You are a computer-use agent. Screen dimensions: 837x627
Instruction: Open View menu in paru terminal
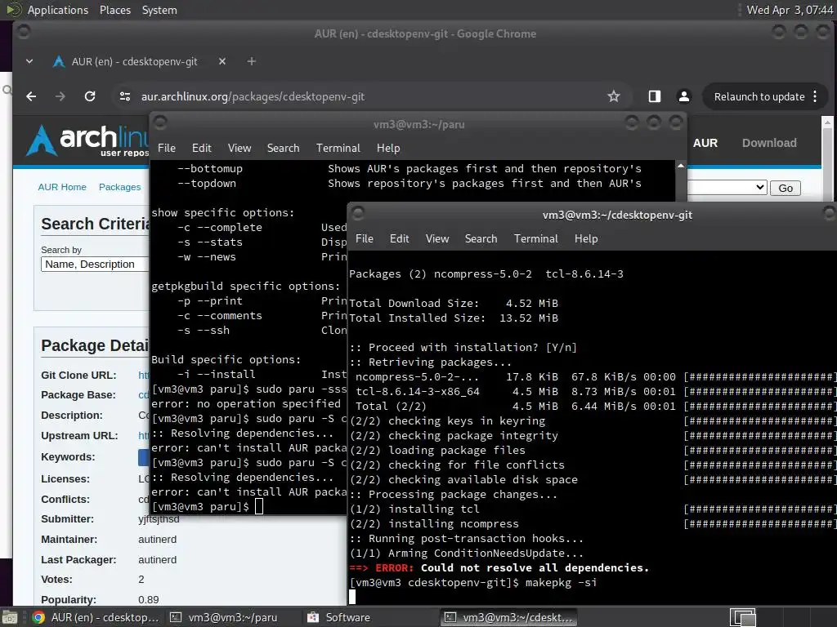[x=239, y=149]
